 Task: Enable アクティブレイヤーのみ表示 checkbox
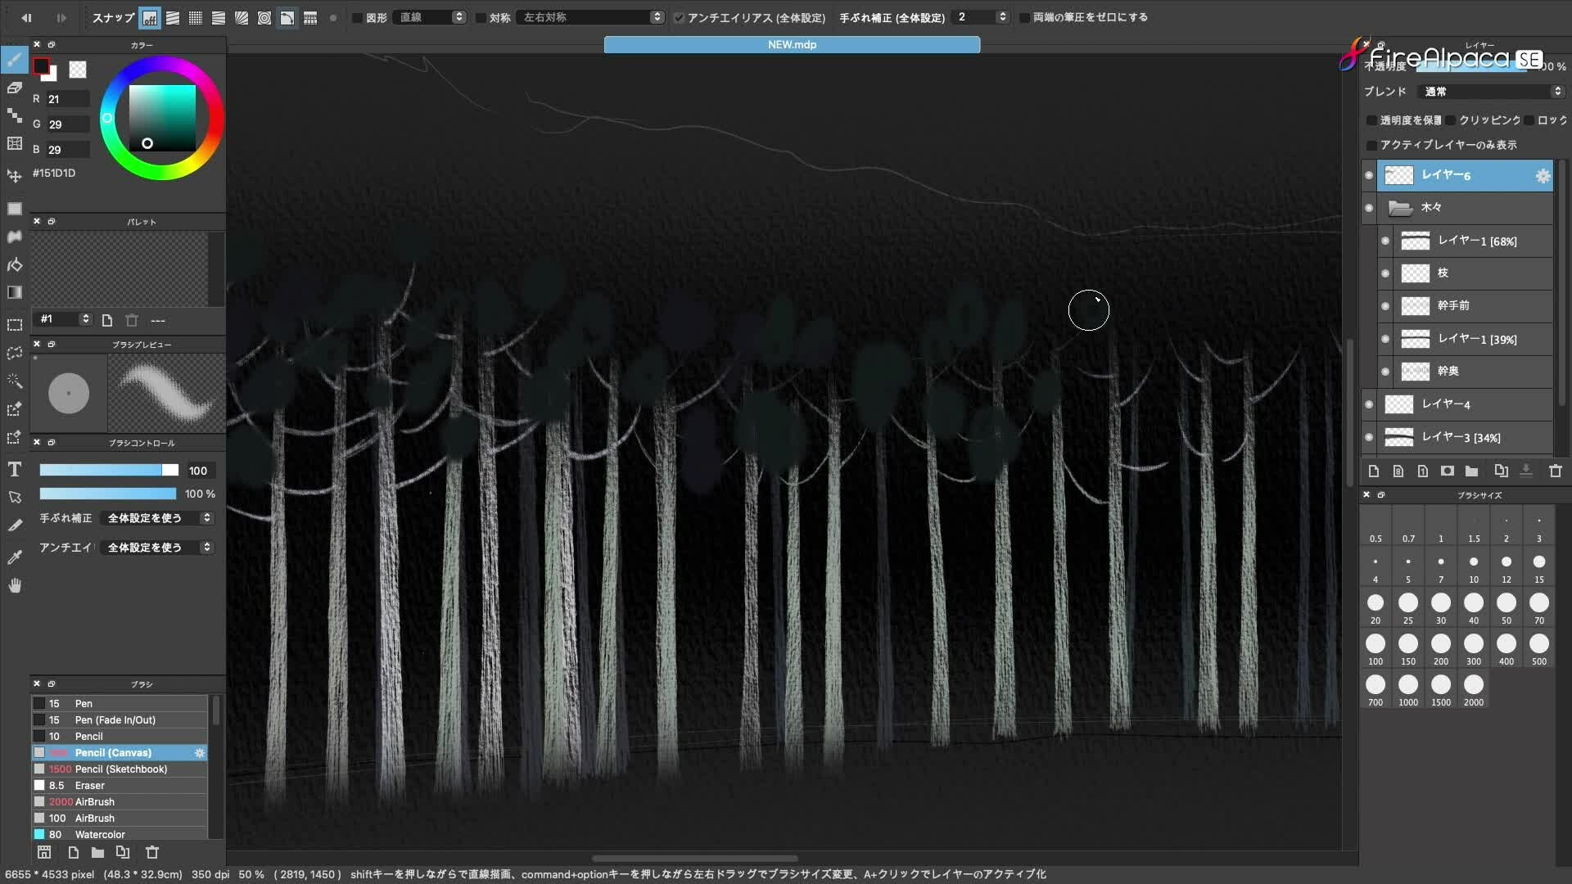[x=1371, y=145]
